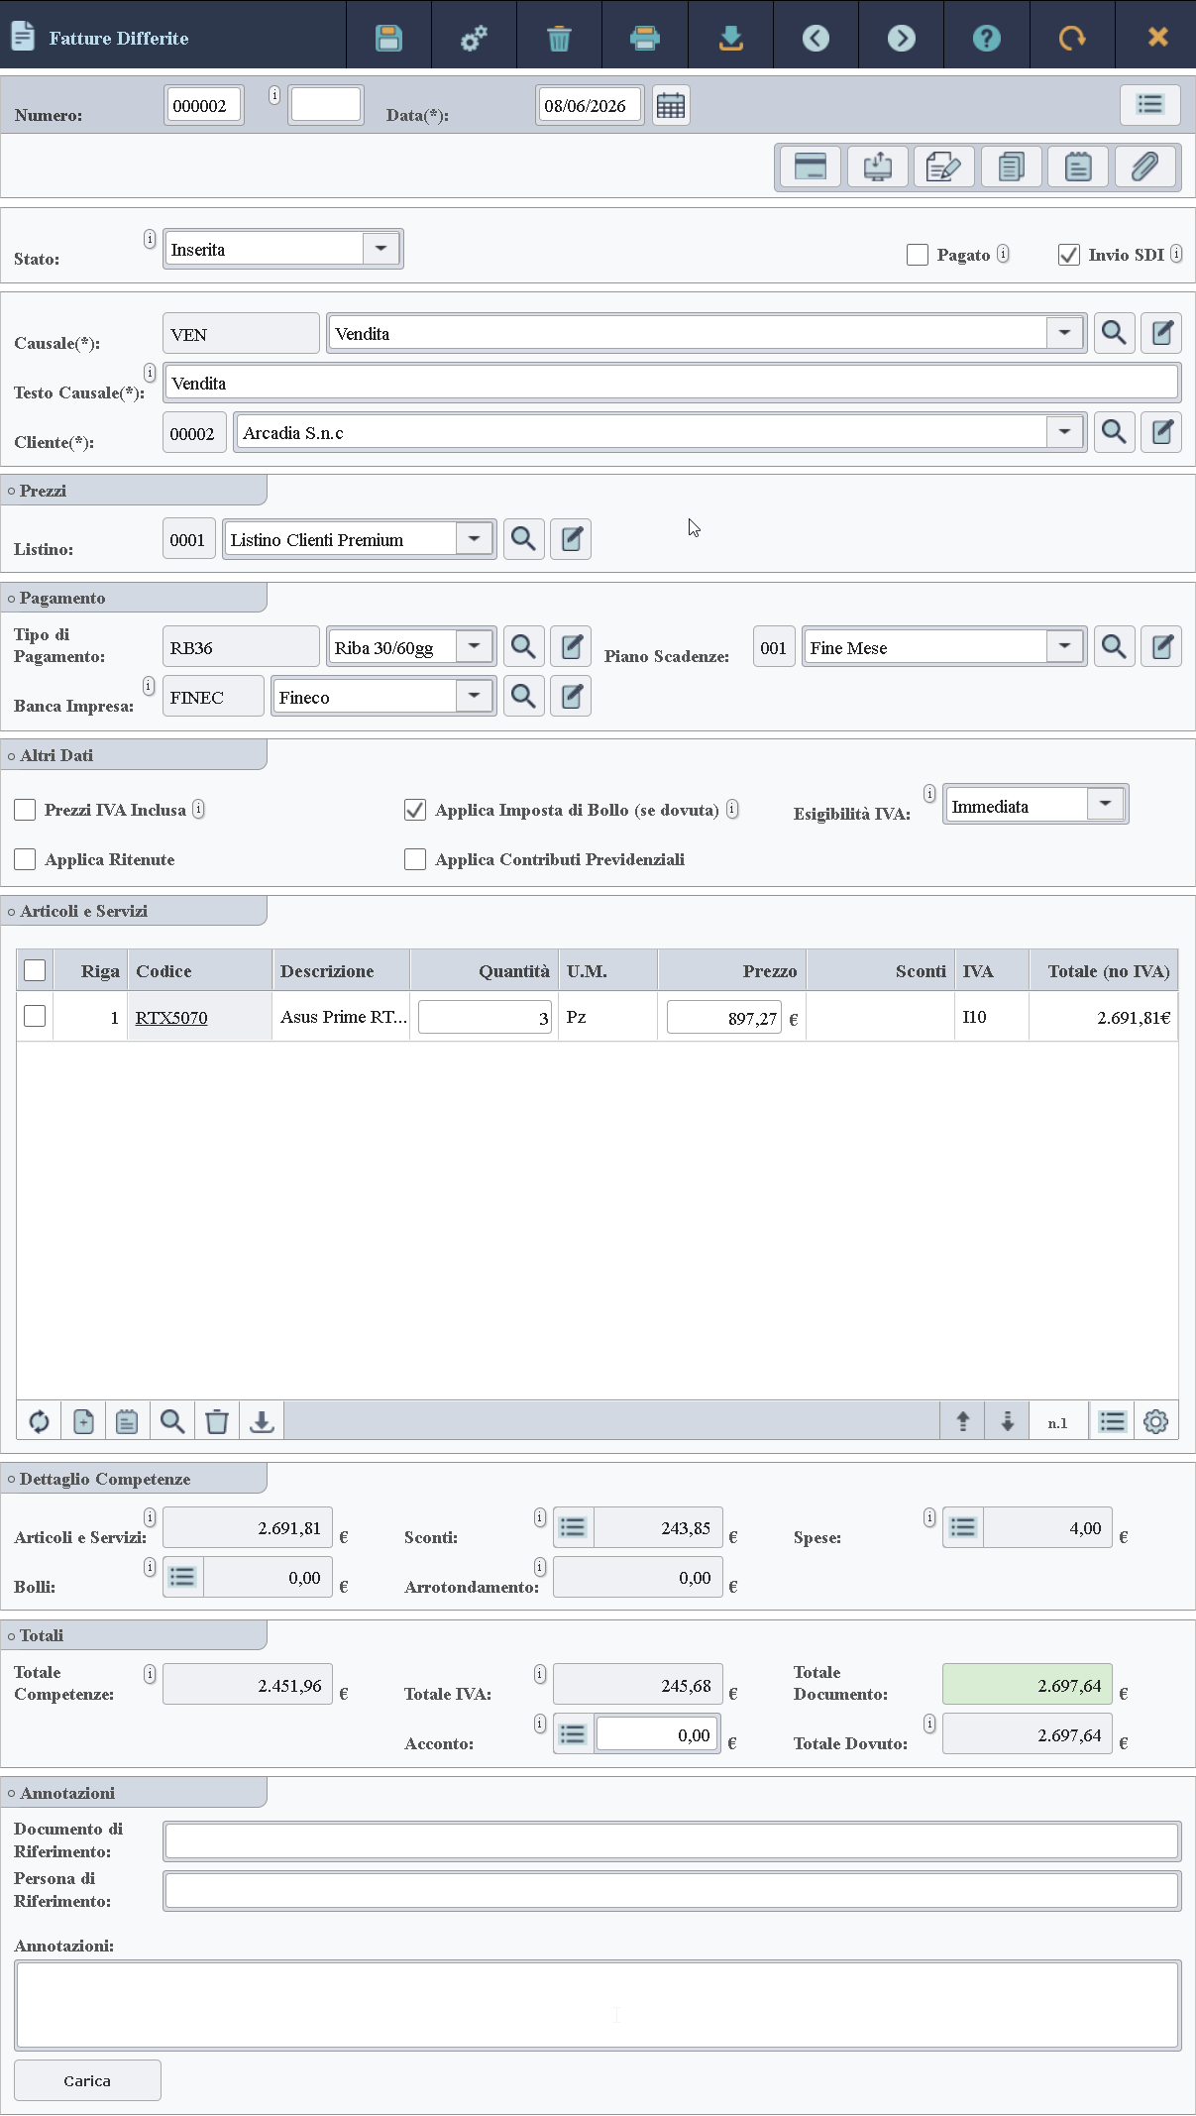Click into the Quantità field showing 3
Image resolution: width=1196 pixels, height=2116 pixels.
click(485, 1017)
